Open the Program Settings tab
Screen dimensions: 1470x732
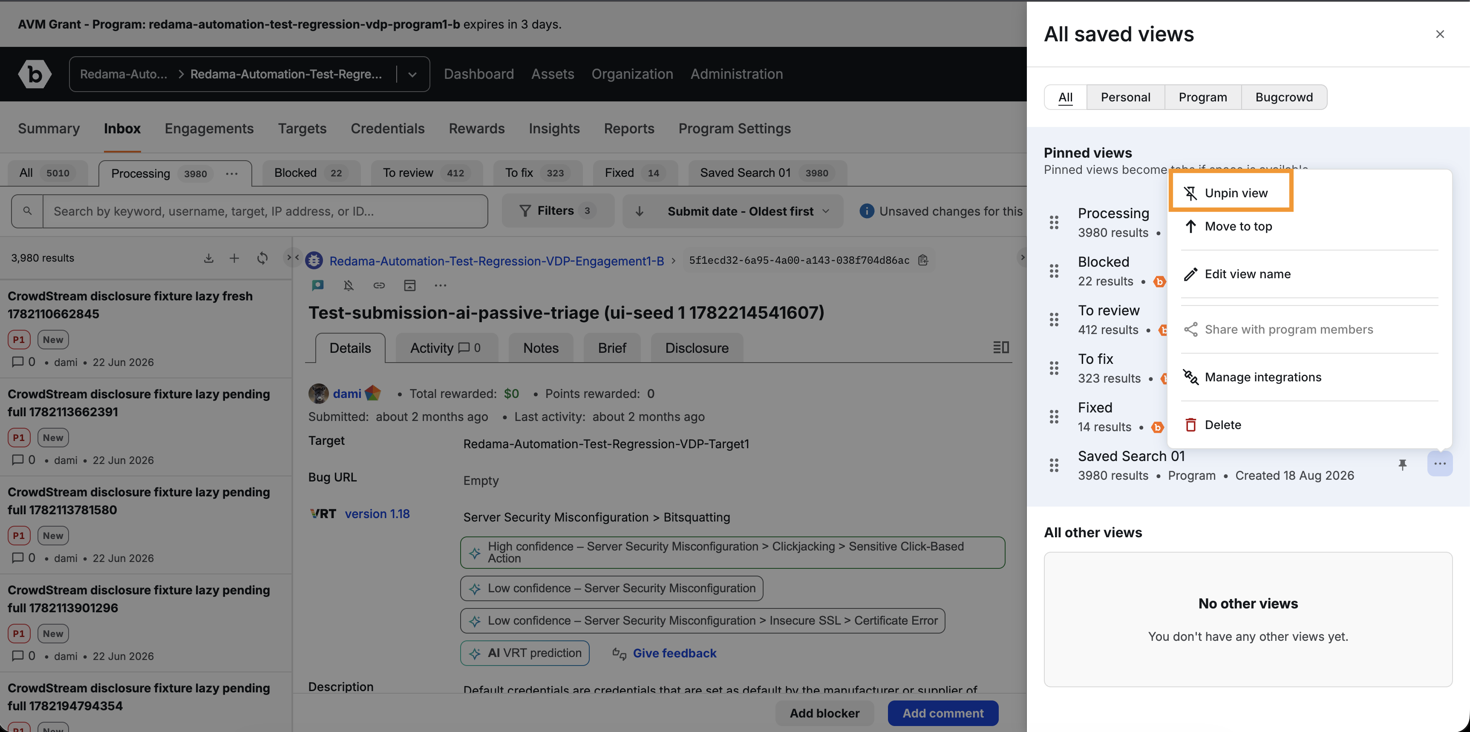[735, 128]
